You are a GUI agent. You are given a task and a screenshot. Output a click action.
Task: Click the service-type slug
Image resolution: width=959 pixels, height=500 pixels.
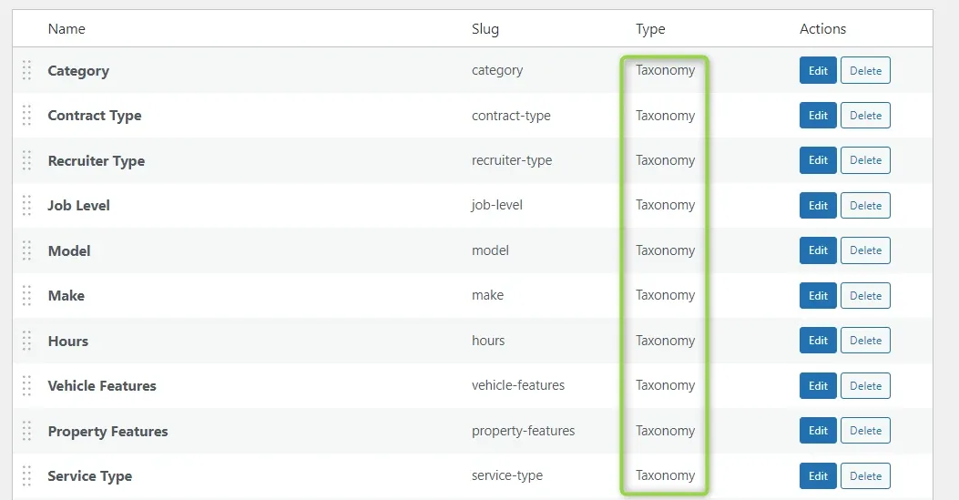tap(507, 475)
